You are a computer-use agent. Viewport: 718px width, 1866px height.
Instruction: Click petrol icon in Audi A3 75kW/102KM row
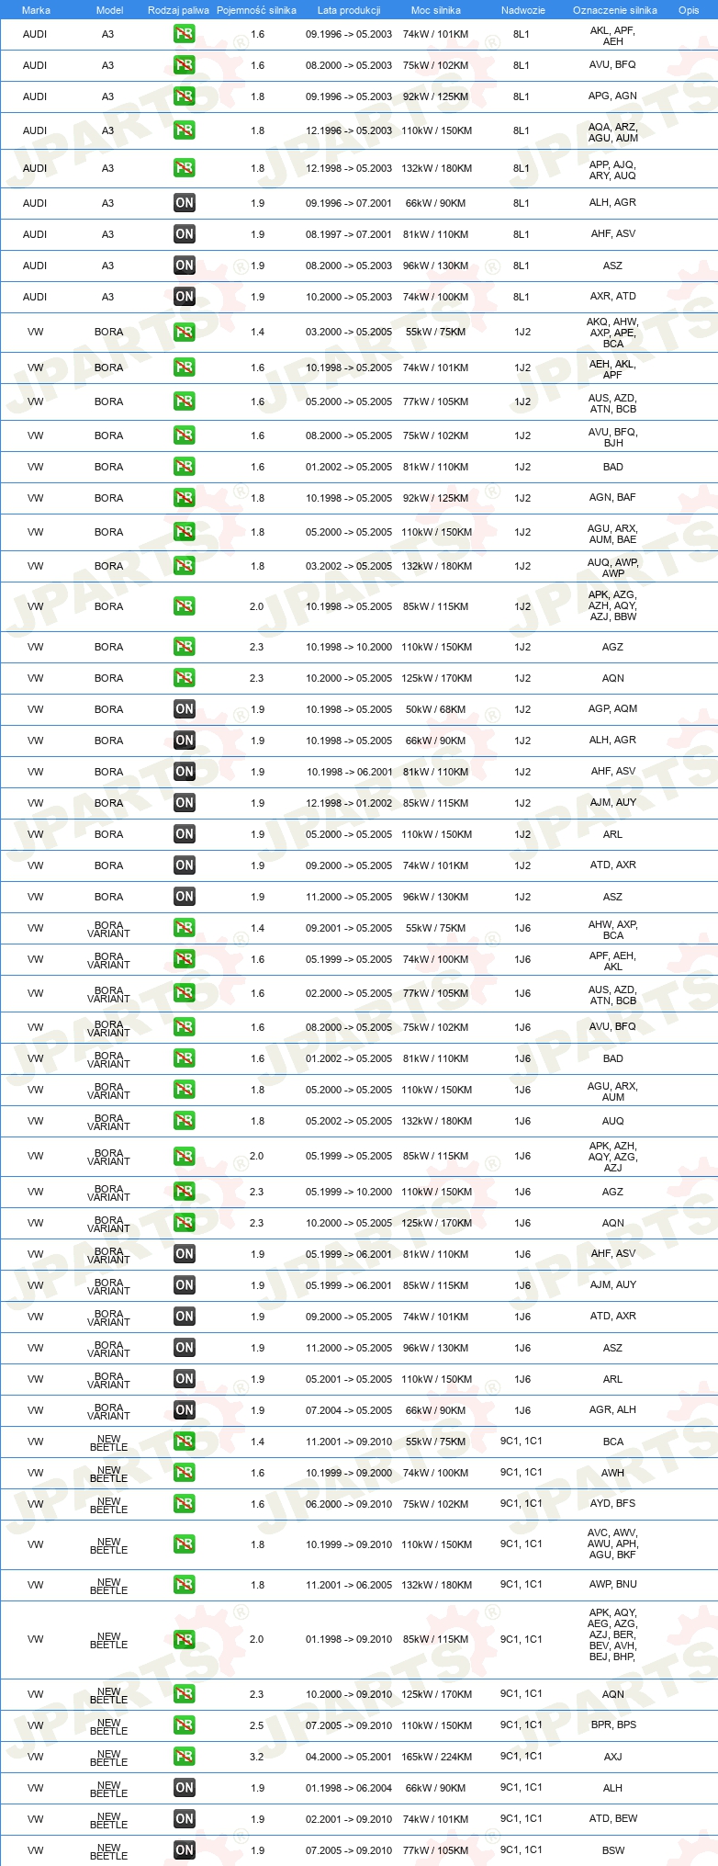(x=184, y=65)
